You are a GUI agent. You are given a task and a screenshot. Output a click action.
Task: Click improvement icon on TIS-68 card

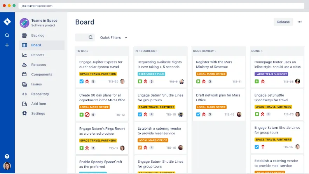(257, 81)
